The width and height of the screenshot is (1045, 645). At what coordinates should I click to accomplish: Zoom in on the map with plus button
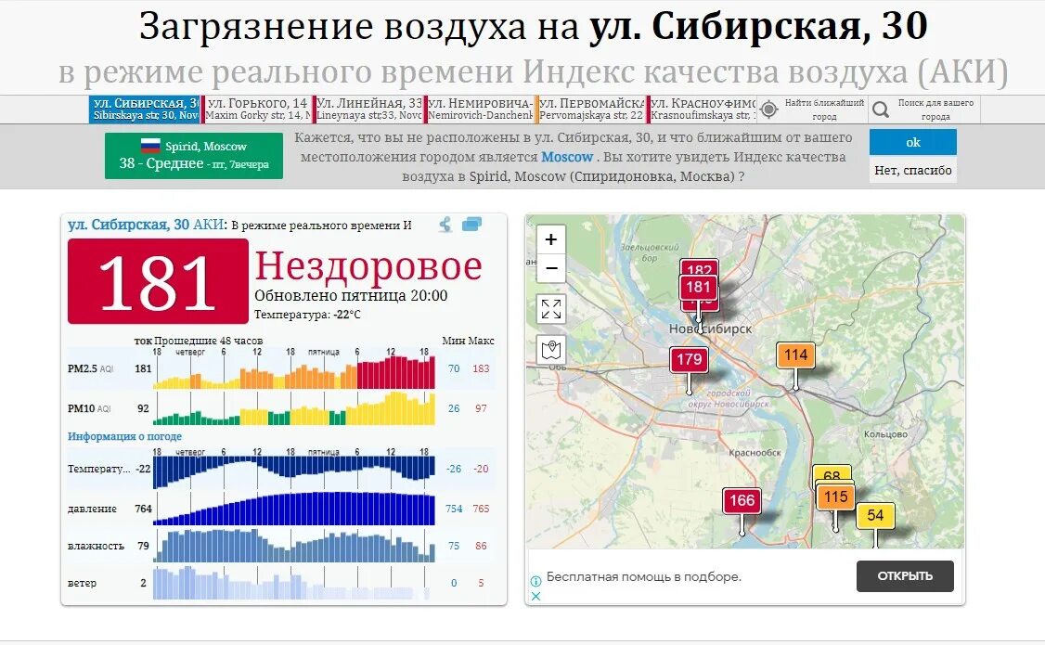(551, 239)
